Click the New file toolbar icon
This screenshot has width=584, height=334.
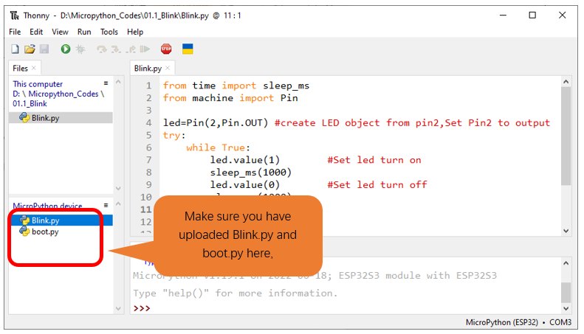click(x=15, y=49)
